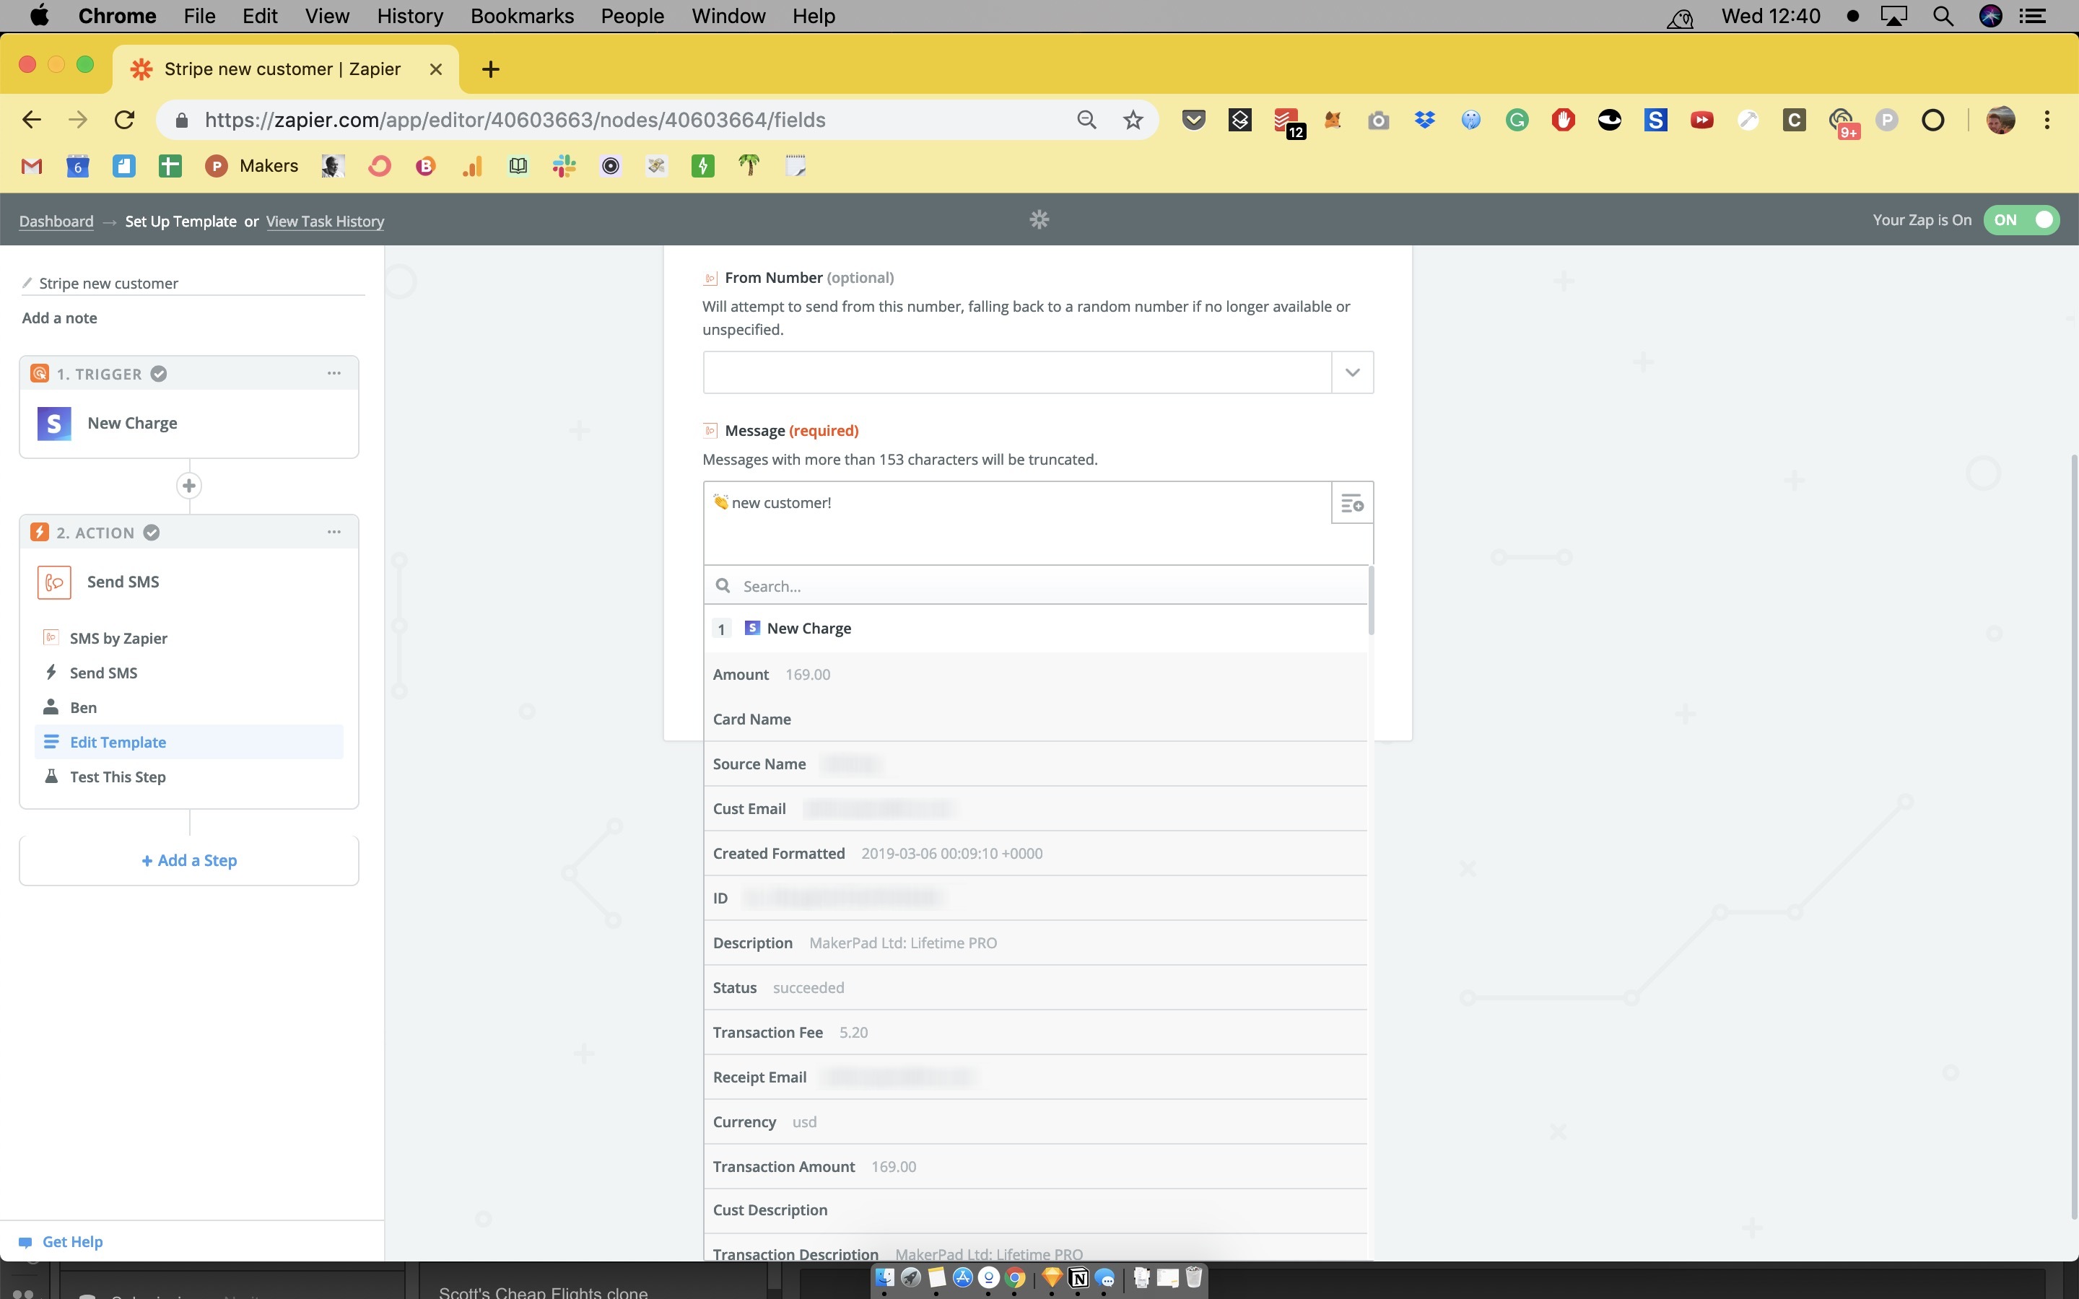The image size is (2079, 1299).
Task: Open the Bookmarks menu in menu bar
Action: (521, 17)
